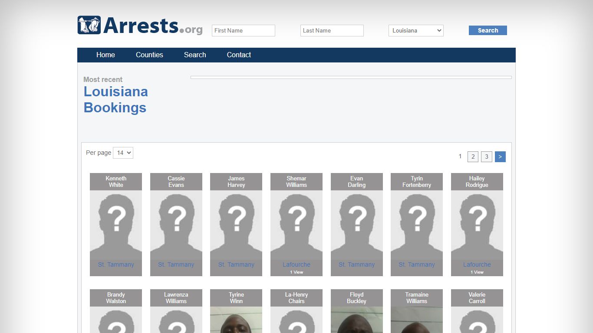Open the Counties menu item
This screenshot has height=333, width=593.
click(149, 55)
